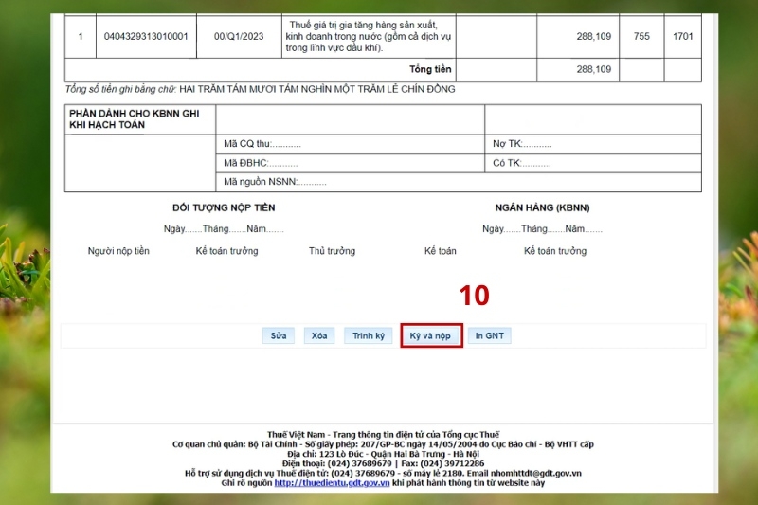Select the VAT description text in row 1
This screenshot has height=505, width=758.
368,36
